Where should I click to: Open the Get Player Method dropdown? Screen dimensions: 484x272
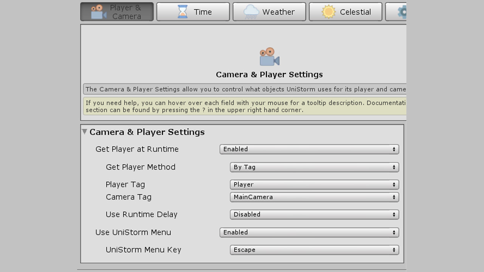pos(315,167)
